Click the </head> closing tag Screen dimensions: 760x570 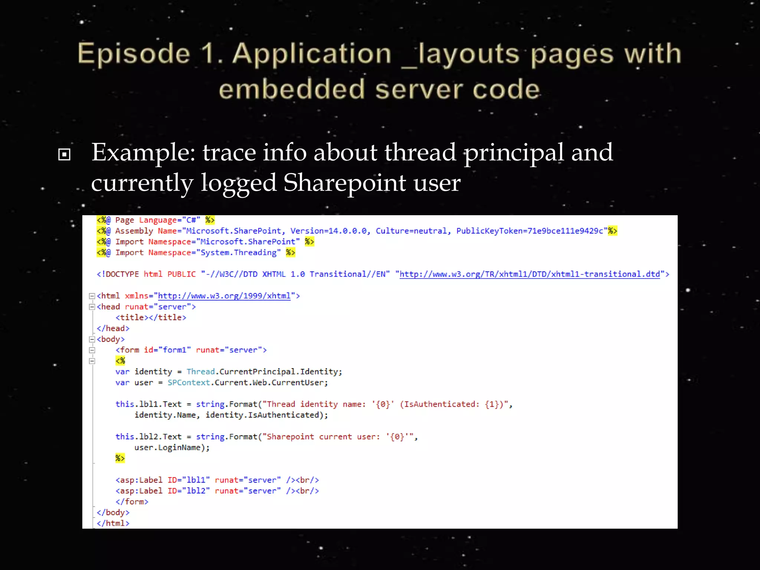[x=113, y=328]
